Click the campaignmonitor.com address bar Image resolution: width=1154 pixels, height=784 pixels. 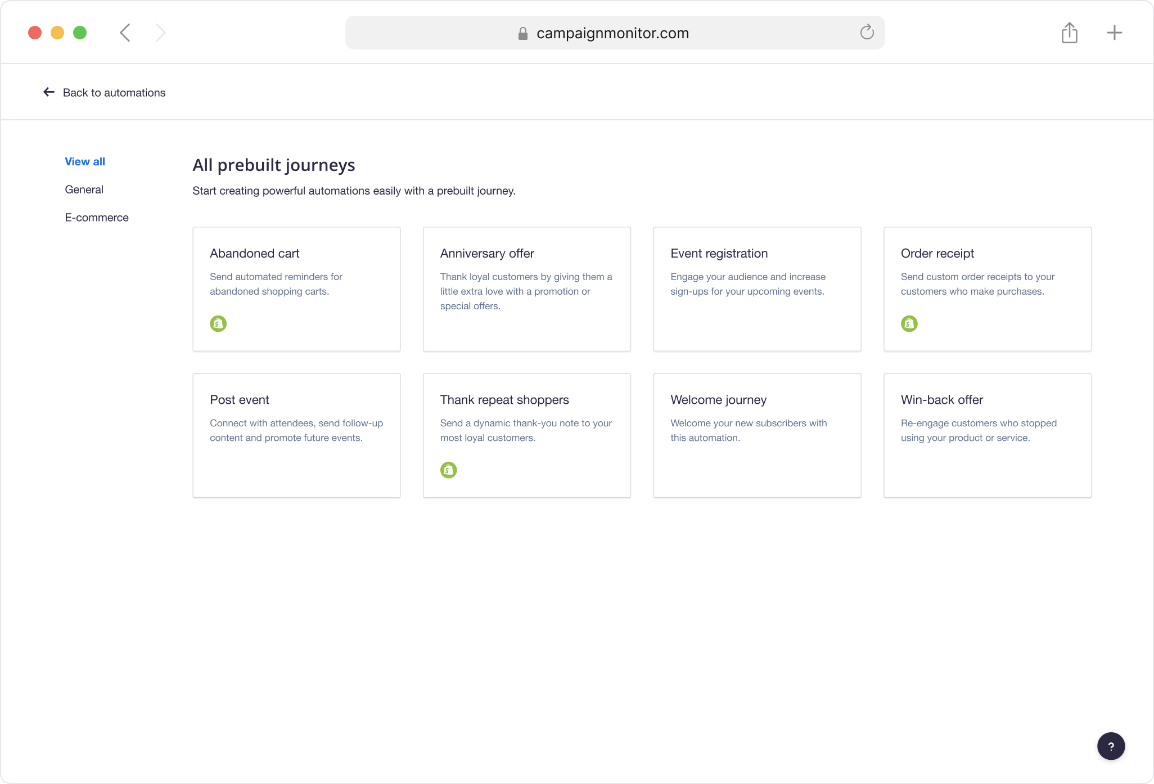[x=612, y=33]
